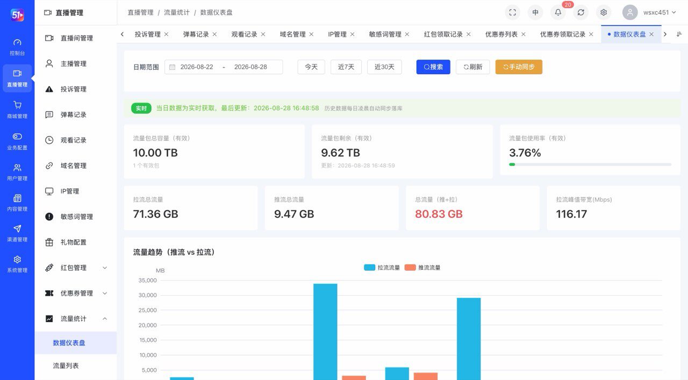688x380 pixels.
Task: Click the 刷新 button
Action: 473,67
